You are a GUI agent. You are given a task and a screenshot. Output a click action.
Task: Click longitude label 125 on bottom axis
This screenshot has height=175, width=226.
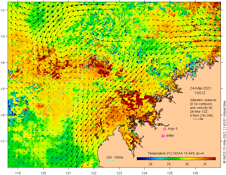click(x=170, y=173)
